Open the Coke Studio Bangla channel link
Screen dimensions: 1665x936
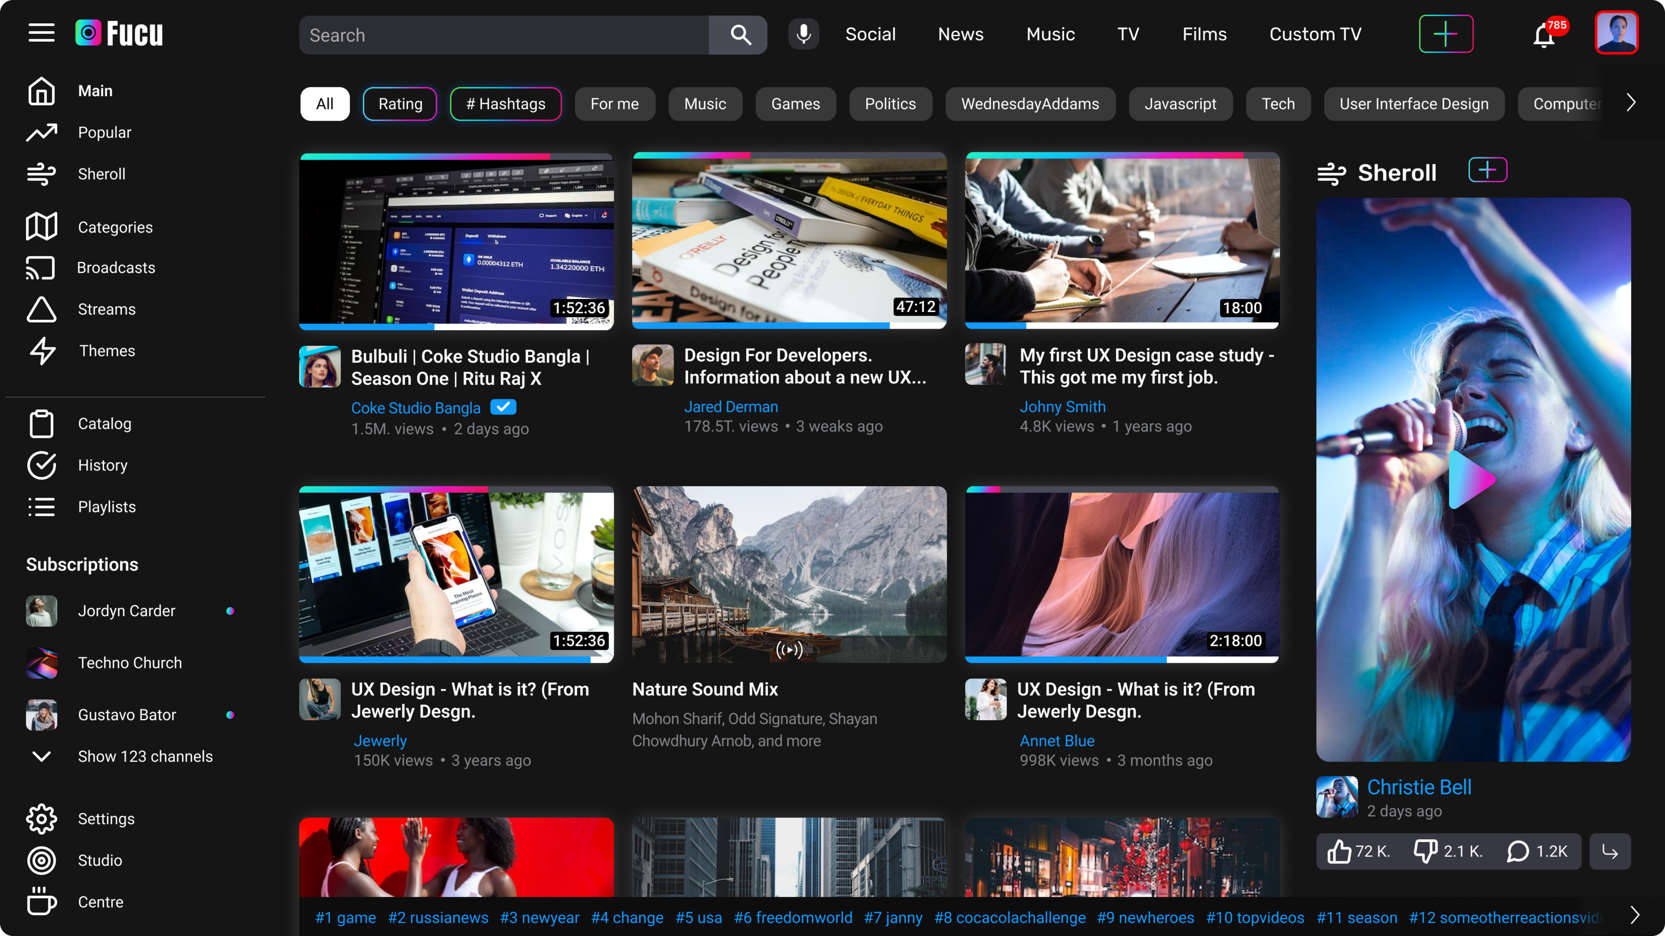(x=416, y=408)
